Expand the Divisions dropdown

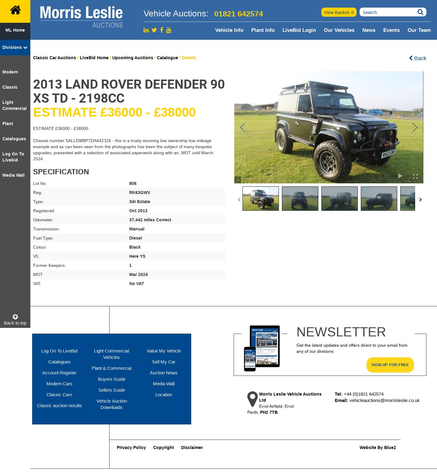pos(15,47)
